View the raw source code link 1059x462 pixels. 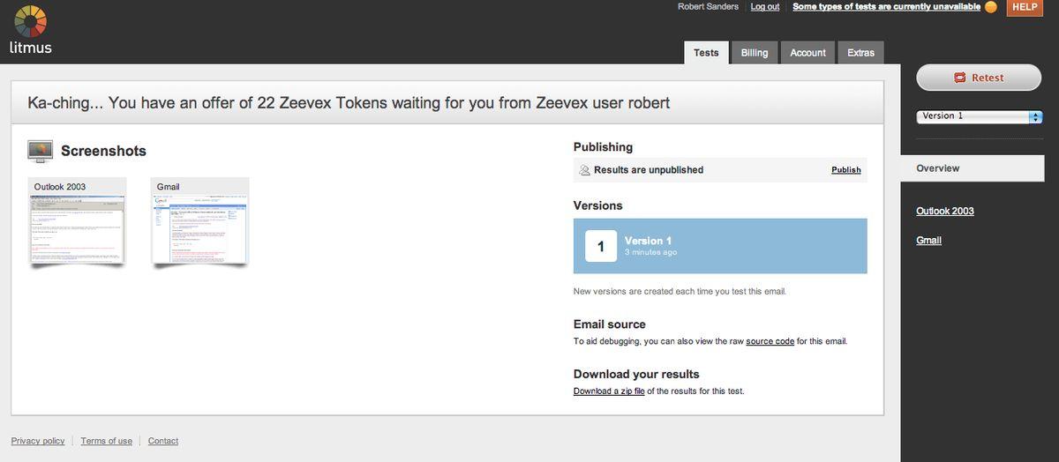[x=770, y=341]
